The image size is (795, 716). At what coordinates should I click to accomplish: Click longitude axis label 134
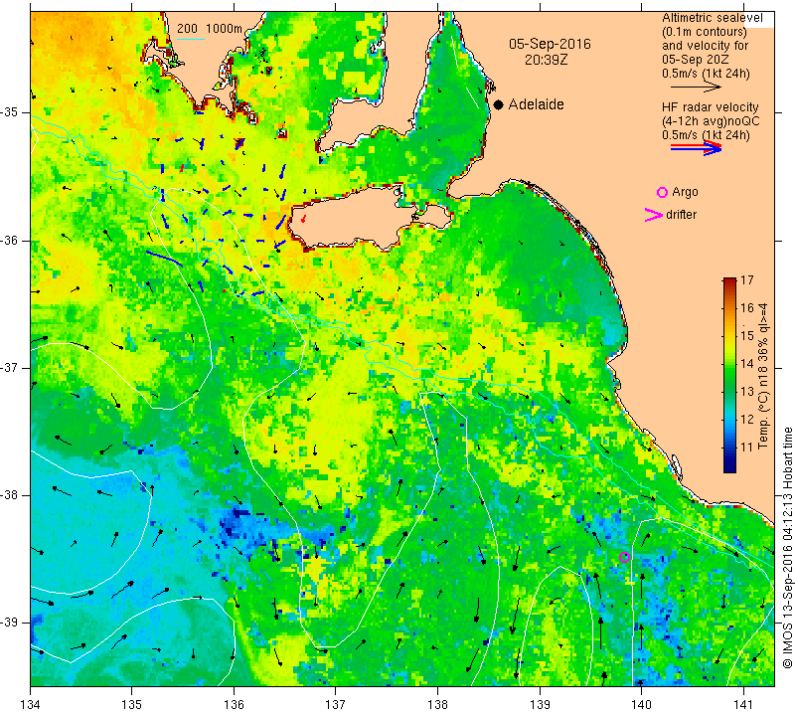31,705
